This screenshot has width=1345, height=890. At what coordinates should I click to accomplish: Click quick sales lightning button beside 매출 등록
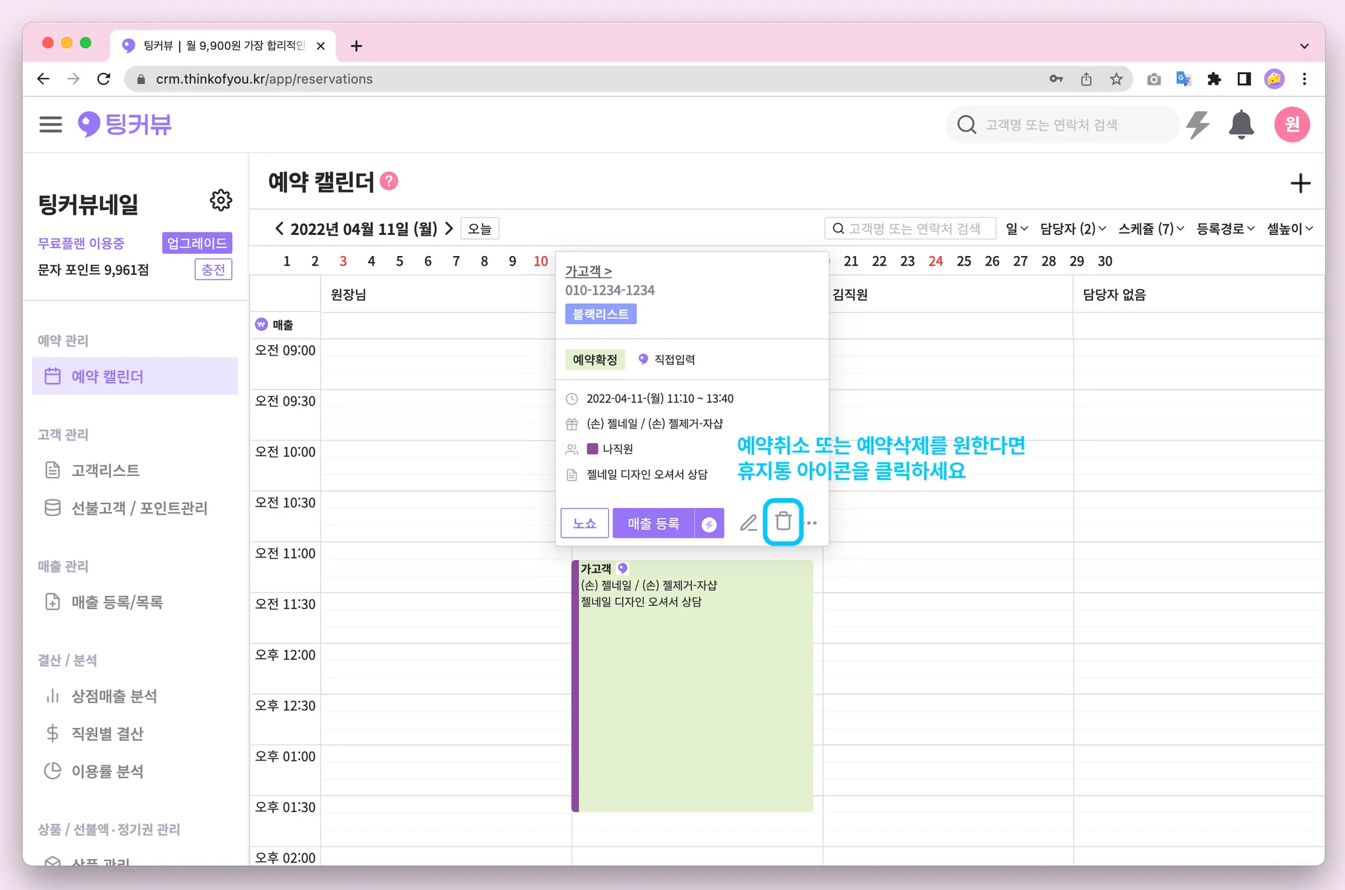(x=709, y=524)
